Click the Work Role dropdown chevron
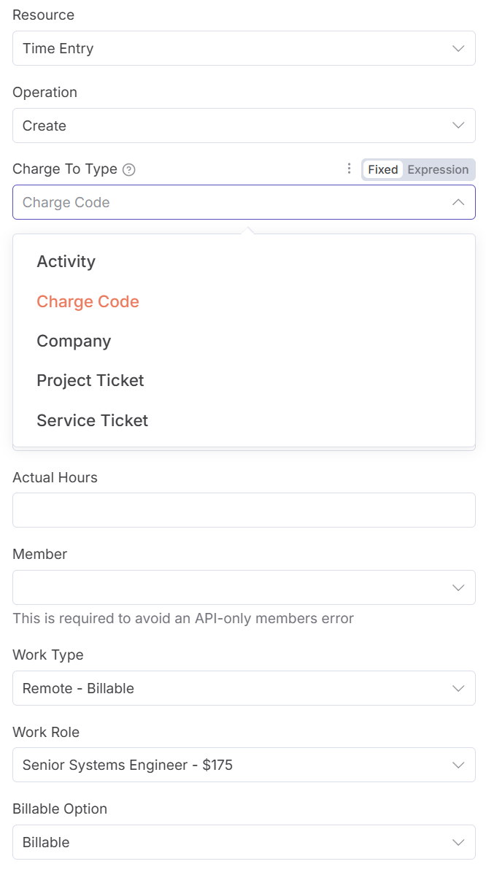 458,765
